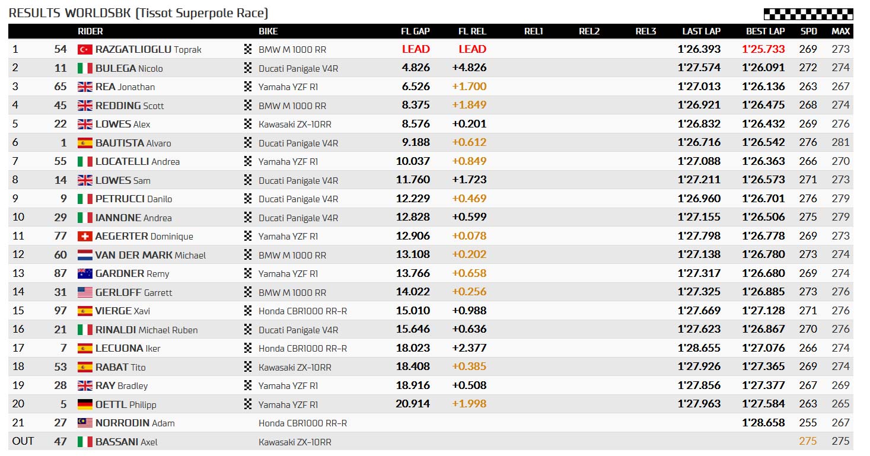Screen dimensions: 870x456
Task: Click the RIDER column header
Action: [x=90, y=31]
